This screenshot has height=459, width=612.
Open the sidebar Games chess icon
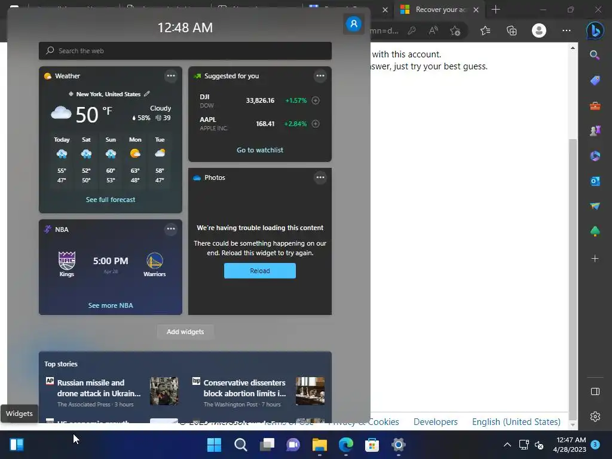click(x=595, y=130)
